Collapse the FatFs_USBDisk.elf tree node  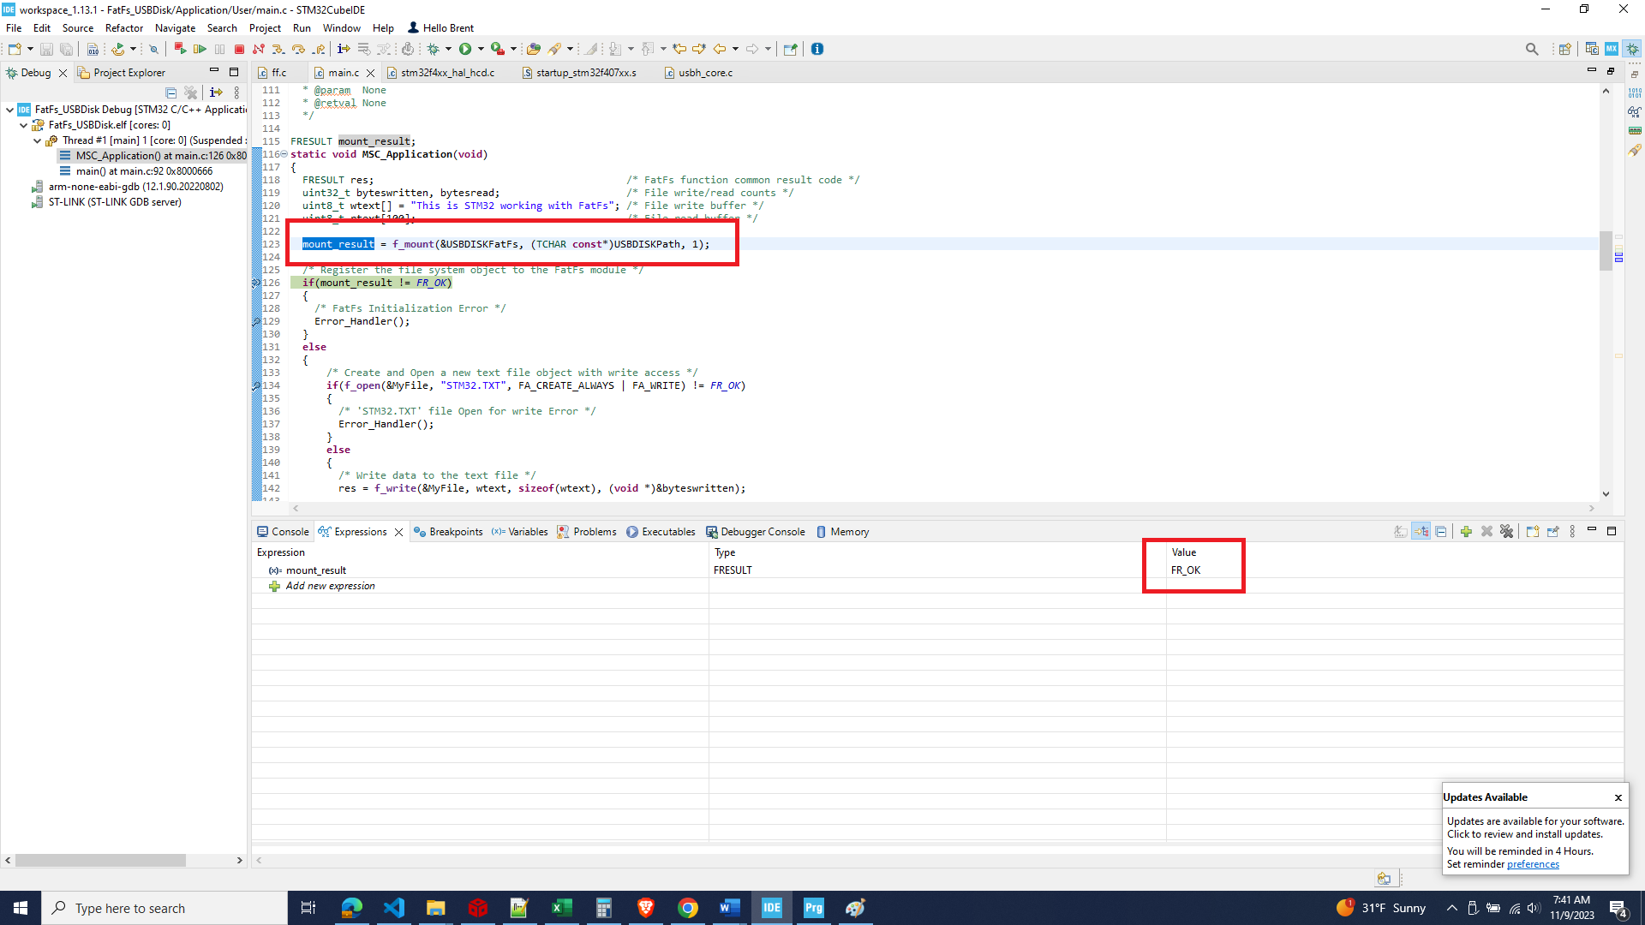[23, 125]
